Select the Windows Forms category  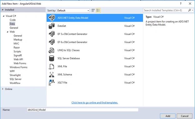tap(18, 67)
